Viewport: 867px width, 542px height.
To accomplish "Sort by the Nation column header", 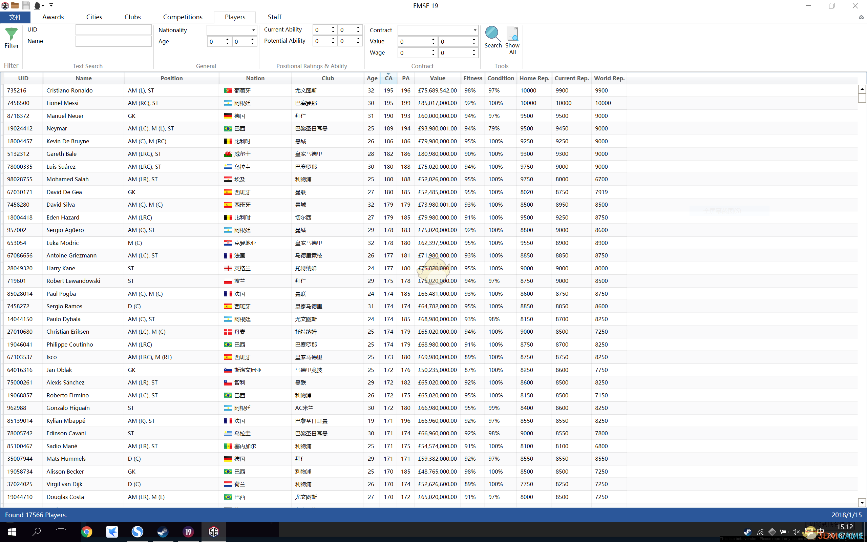I will [x=255, y=78].
